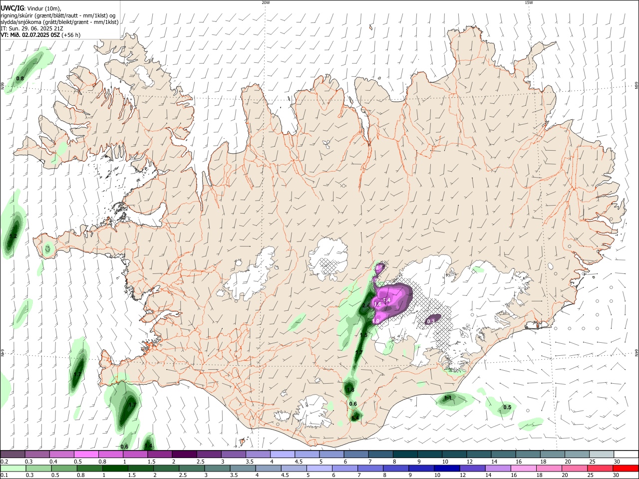Click the 0.1 palest green swatch in the rain scale
This screenshot has height=479, width=639.
pyautogui.click(x=12, y=468)
